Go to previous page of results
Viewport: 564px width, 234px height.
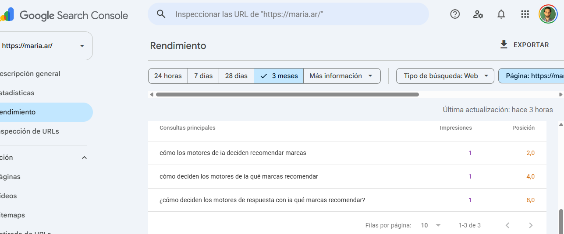click(507, 225)
